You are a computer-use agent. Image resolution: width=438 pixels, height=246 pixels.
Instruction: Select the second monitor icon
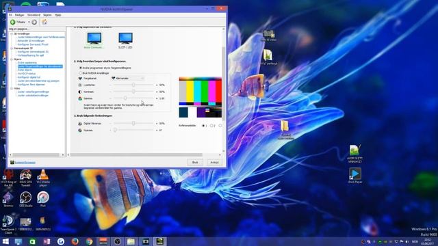[125, 38]
